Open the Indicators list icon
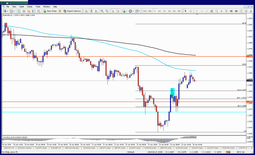The image size is (255, 155). pos(124,11)
